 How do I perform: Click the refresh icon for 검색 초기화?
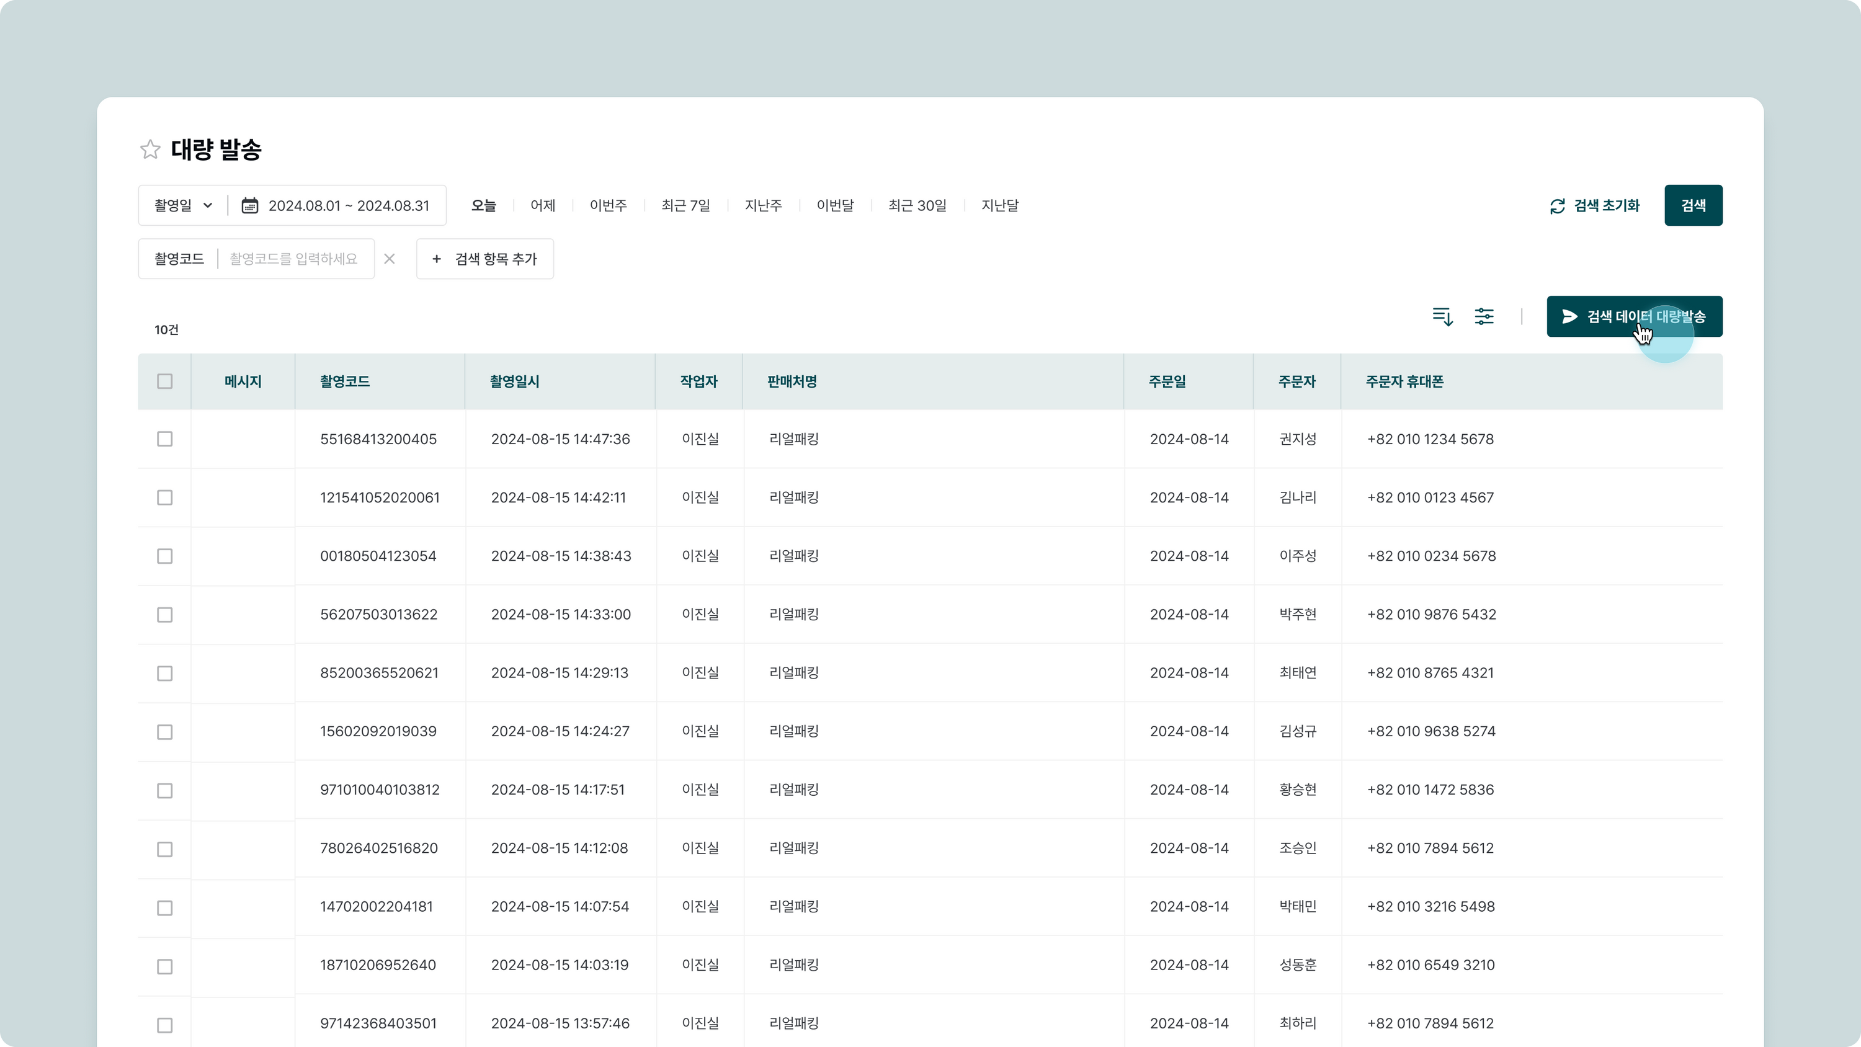pyautogui.click(x=1557, y=206)
